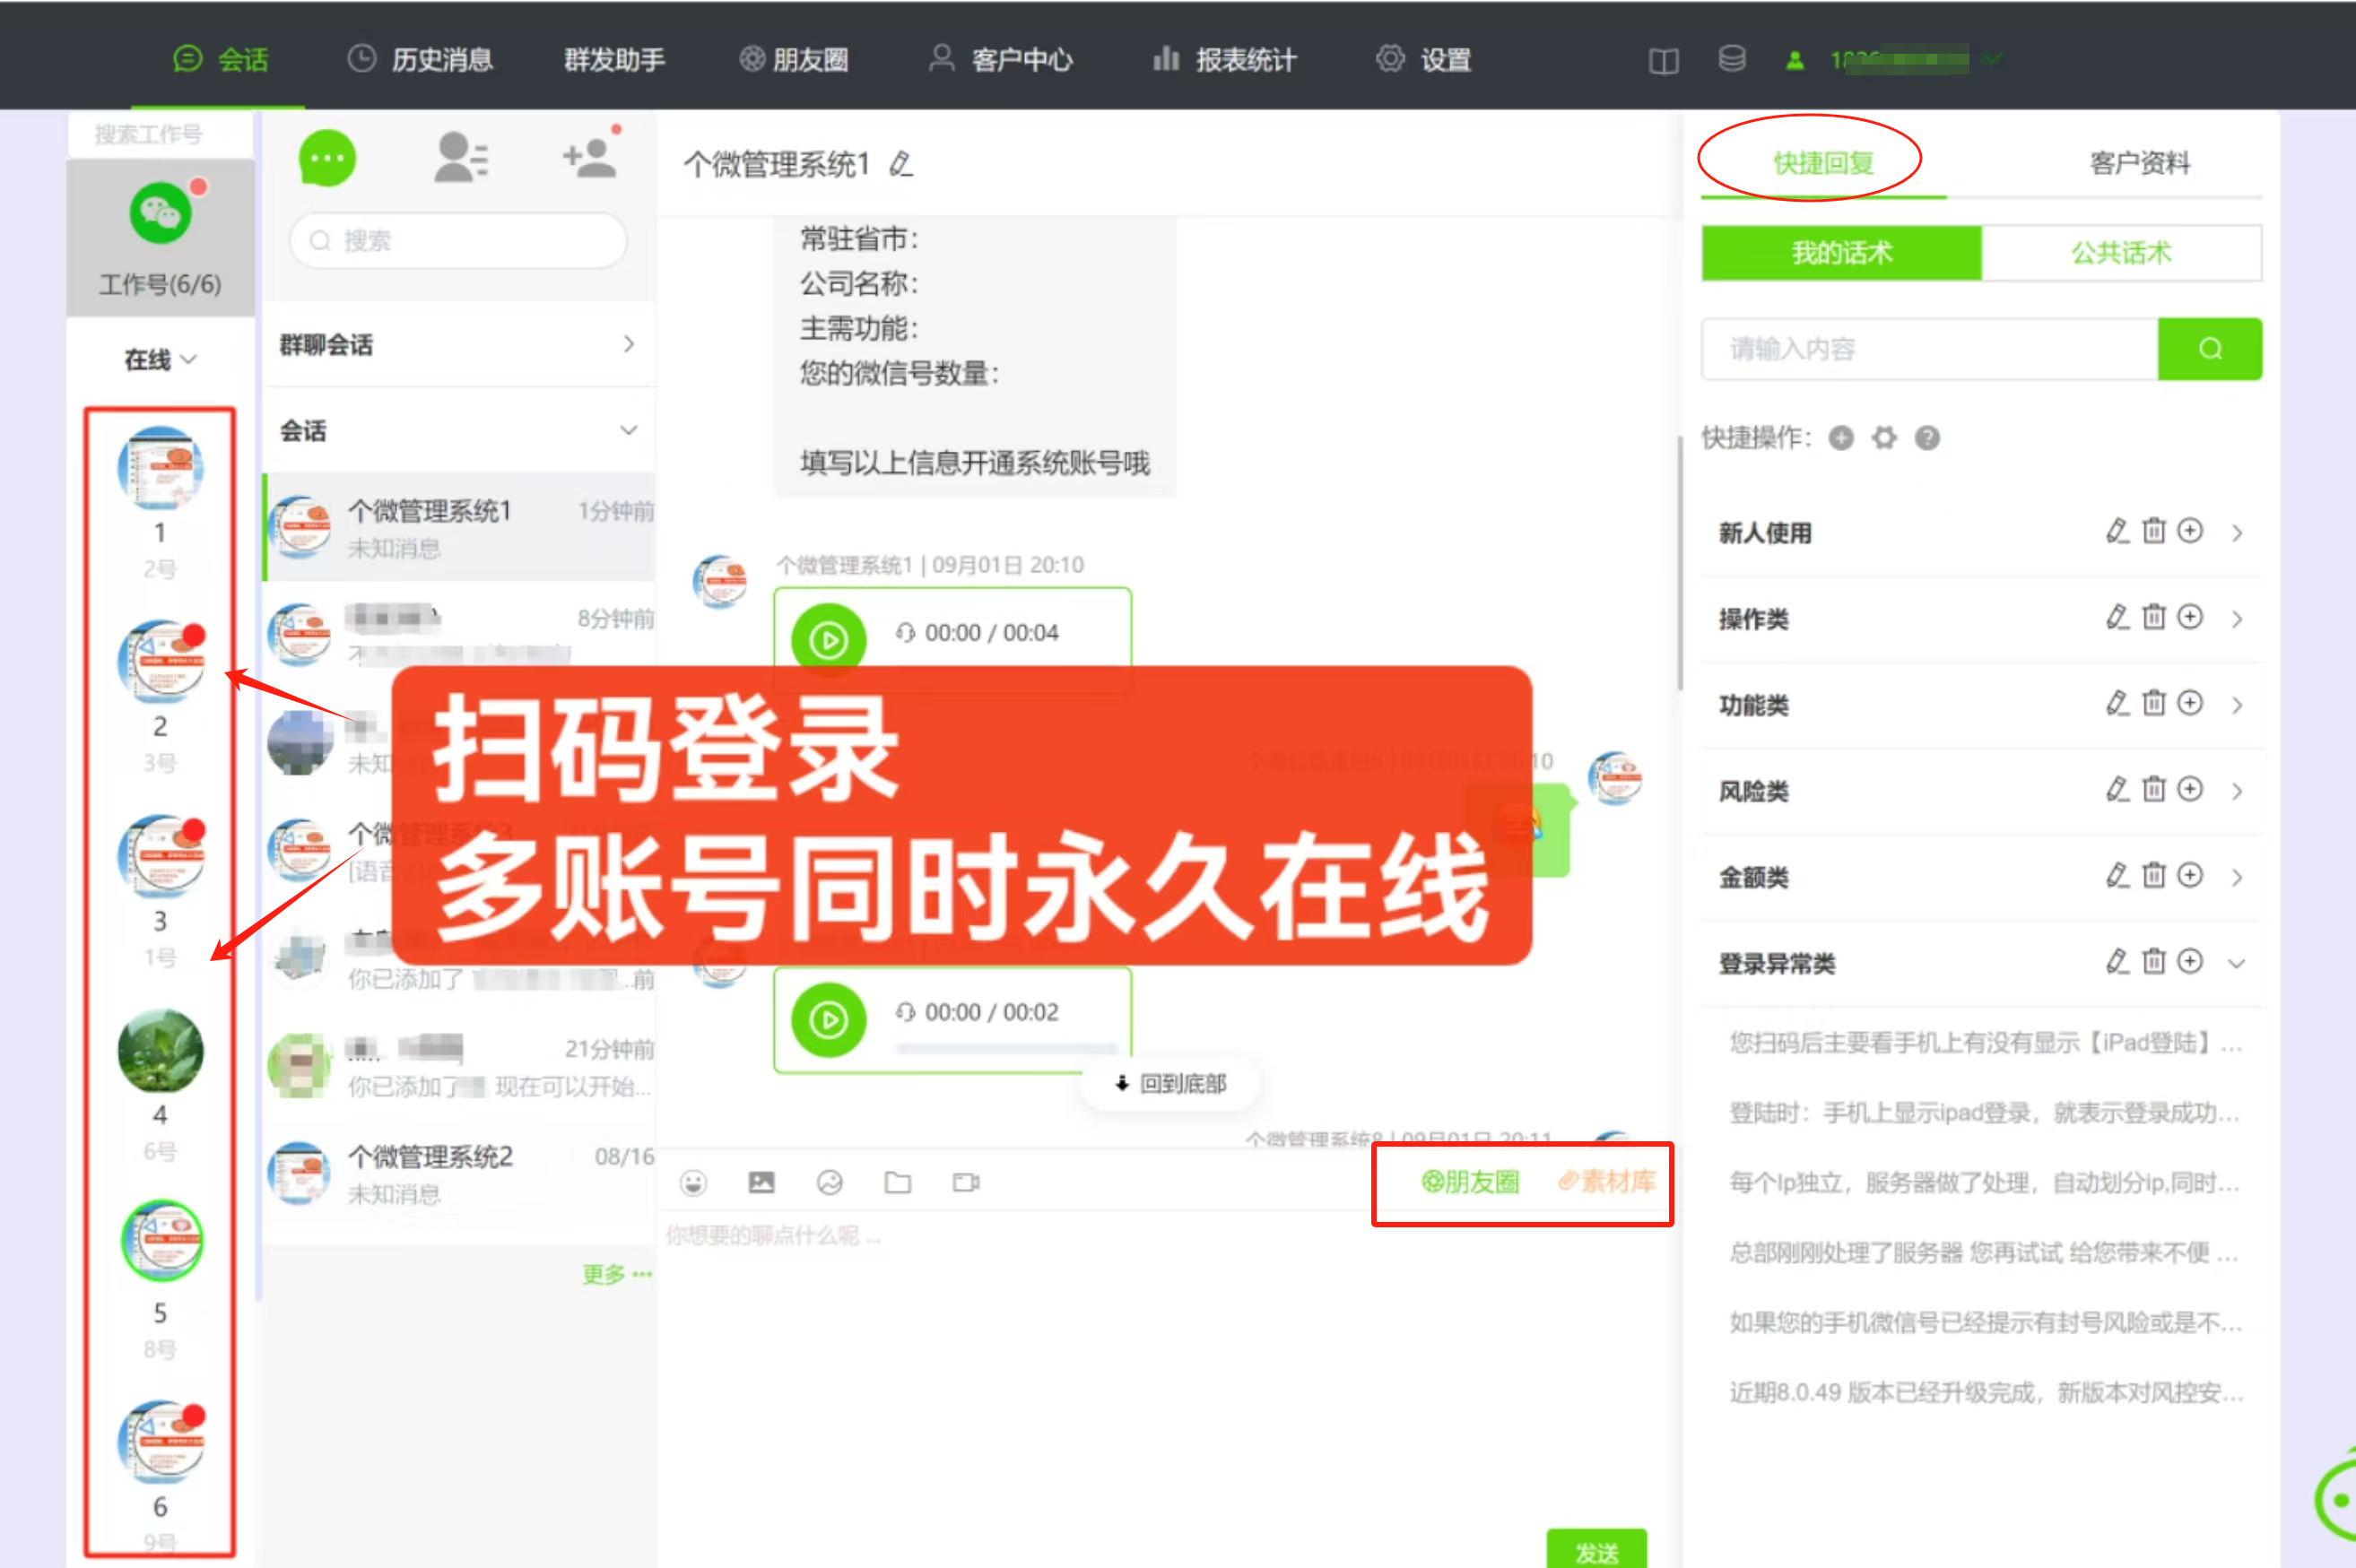Open the add friend icon with red dot
This screenshot has width=2356, height=1568.
click(x=590, y=157)
